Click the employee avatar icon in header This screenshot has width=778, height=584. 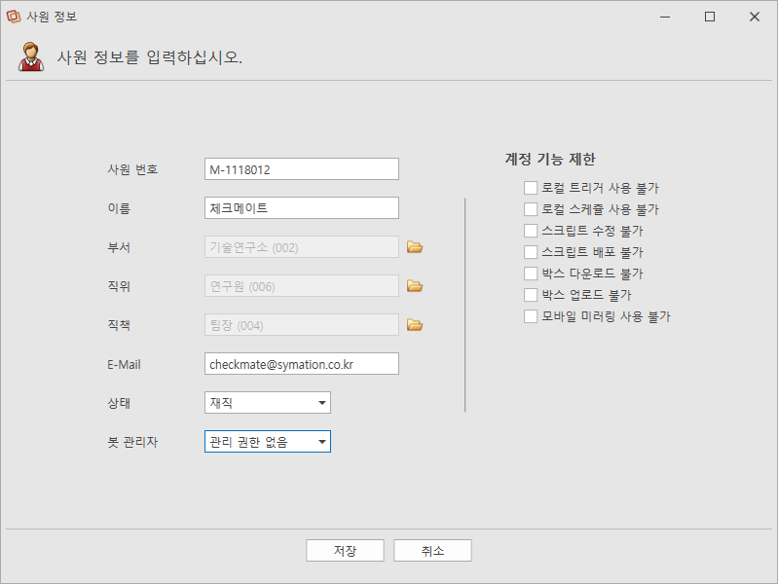click(31, 56)
